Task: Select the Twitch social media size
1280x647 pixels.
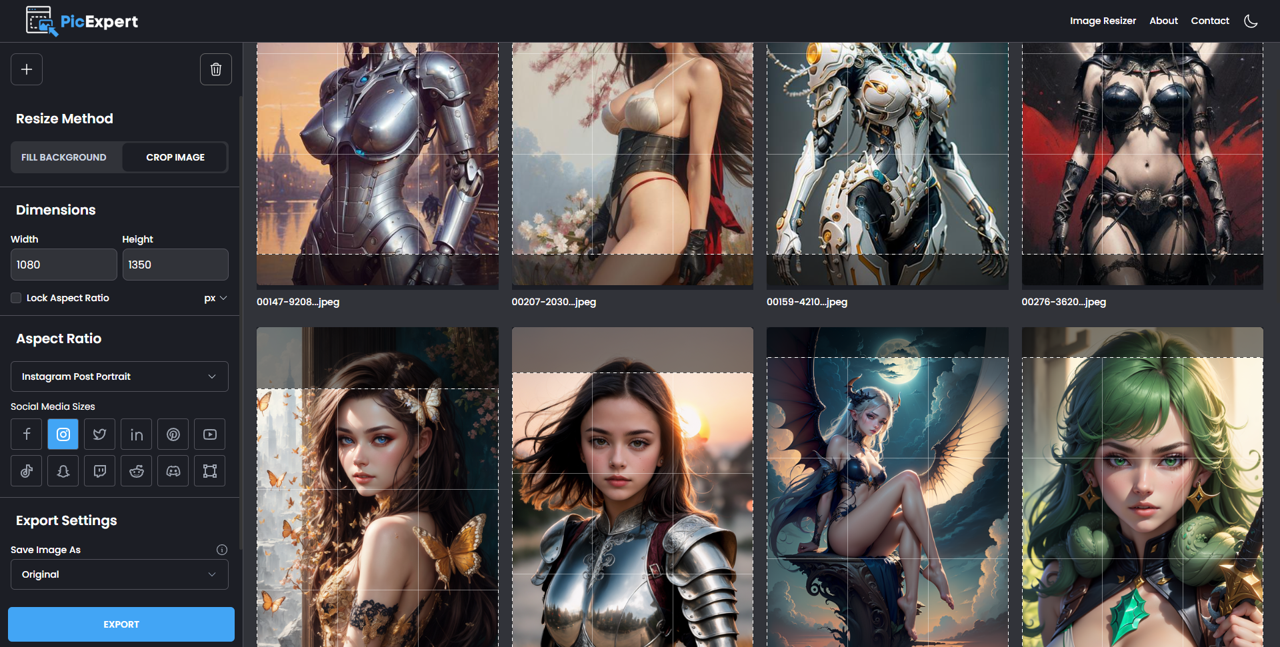Action: pos(100,471)
